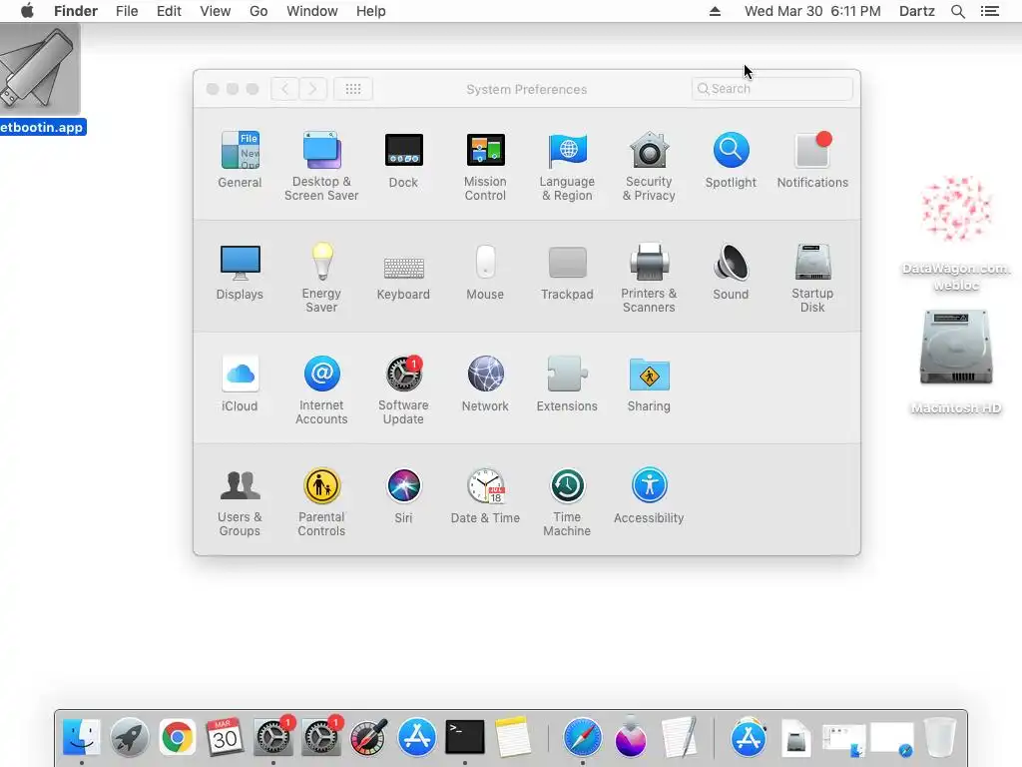
Task: Open the Network preferences pane
Action: [485, 383]
